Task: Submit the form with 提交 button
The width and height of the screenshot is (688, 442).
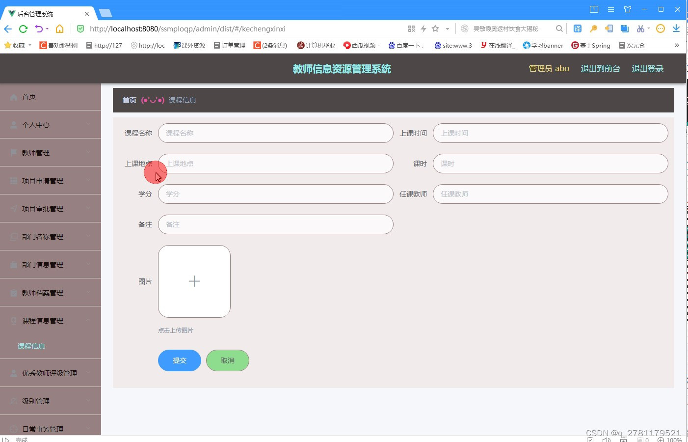Action: point(180,360)
